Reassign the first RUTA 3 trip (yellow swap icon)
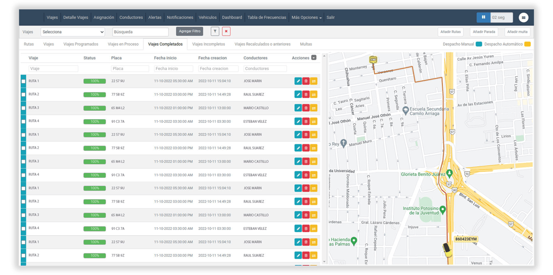Viewport: 553px width, 275px height. [x=314, y=108]
